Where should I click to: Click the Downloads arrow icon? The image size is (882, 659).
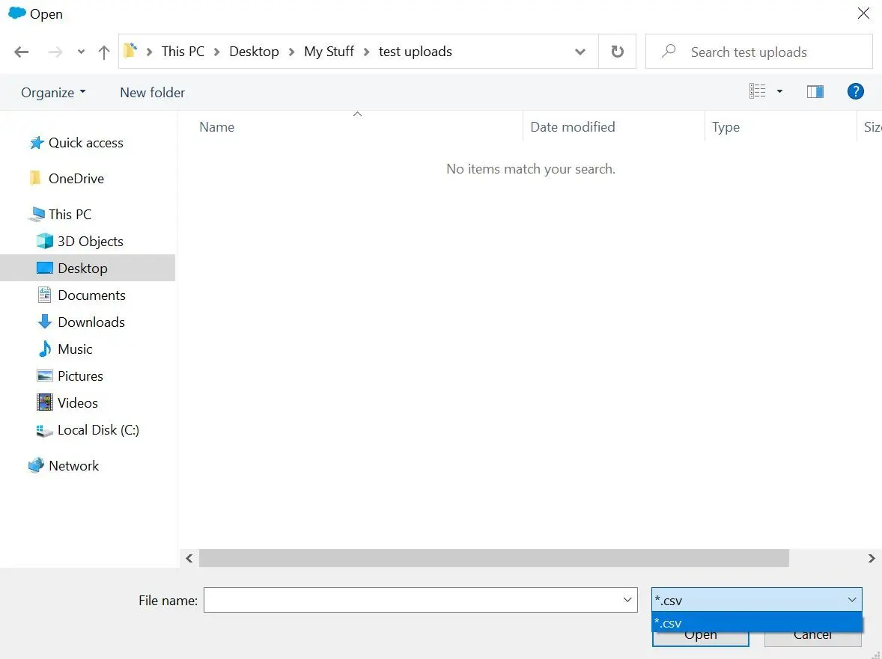pos(44,322)
